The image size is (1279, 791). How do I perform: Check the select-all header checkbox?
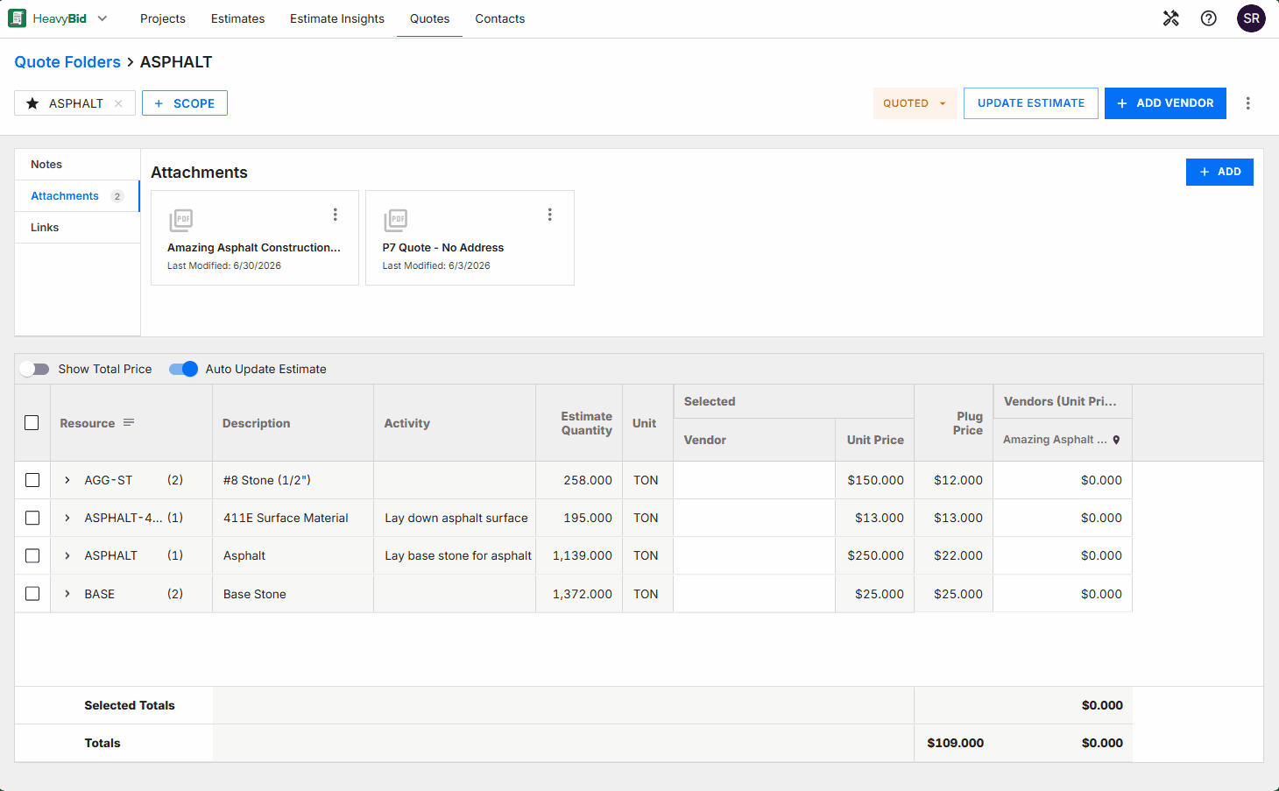point(32,423)
